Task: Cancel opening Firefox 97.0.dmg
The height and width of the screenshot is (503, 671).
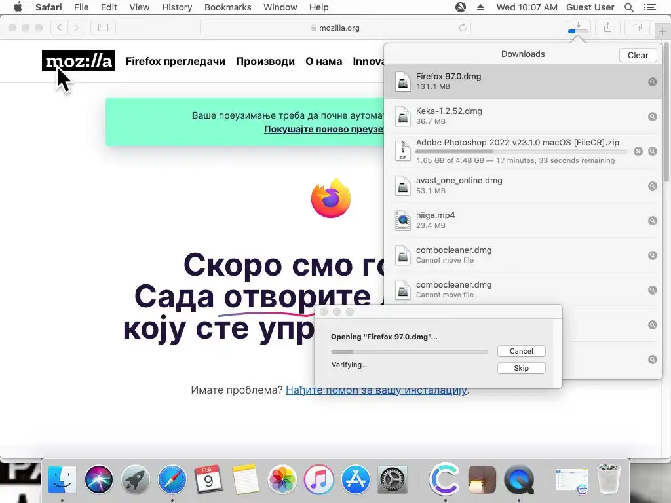Action: pos(521,351)
